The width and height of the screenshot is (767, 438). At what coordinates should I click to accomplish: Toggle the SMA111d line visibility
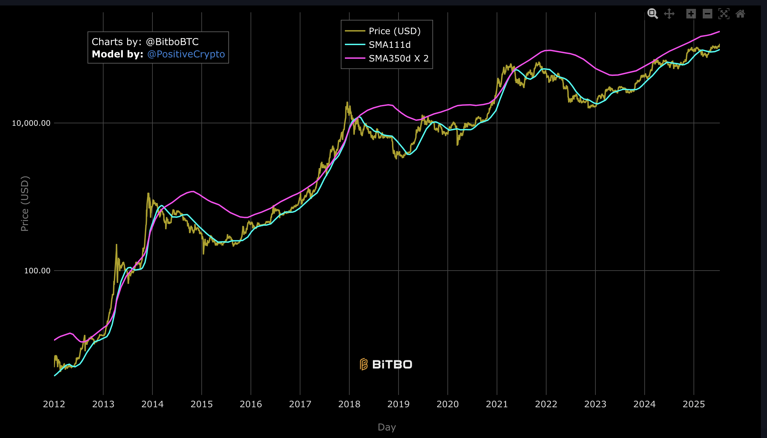389,45
